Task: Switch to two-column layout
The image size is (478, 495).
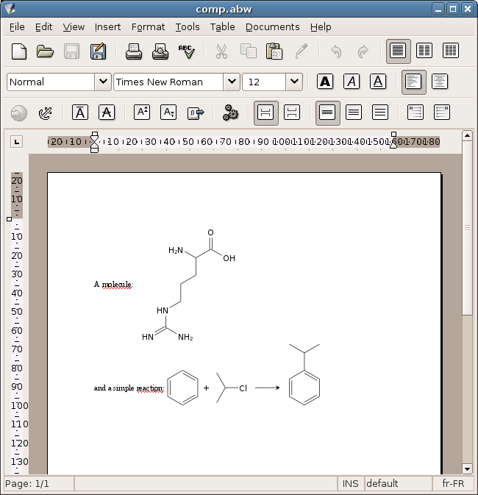Action: coord(424,51)
